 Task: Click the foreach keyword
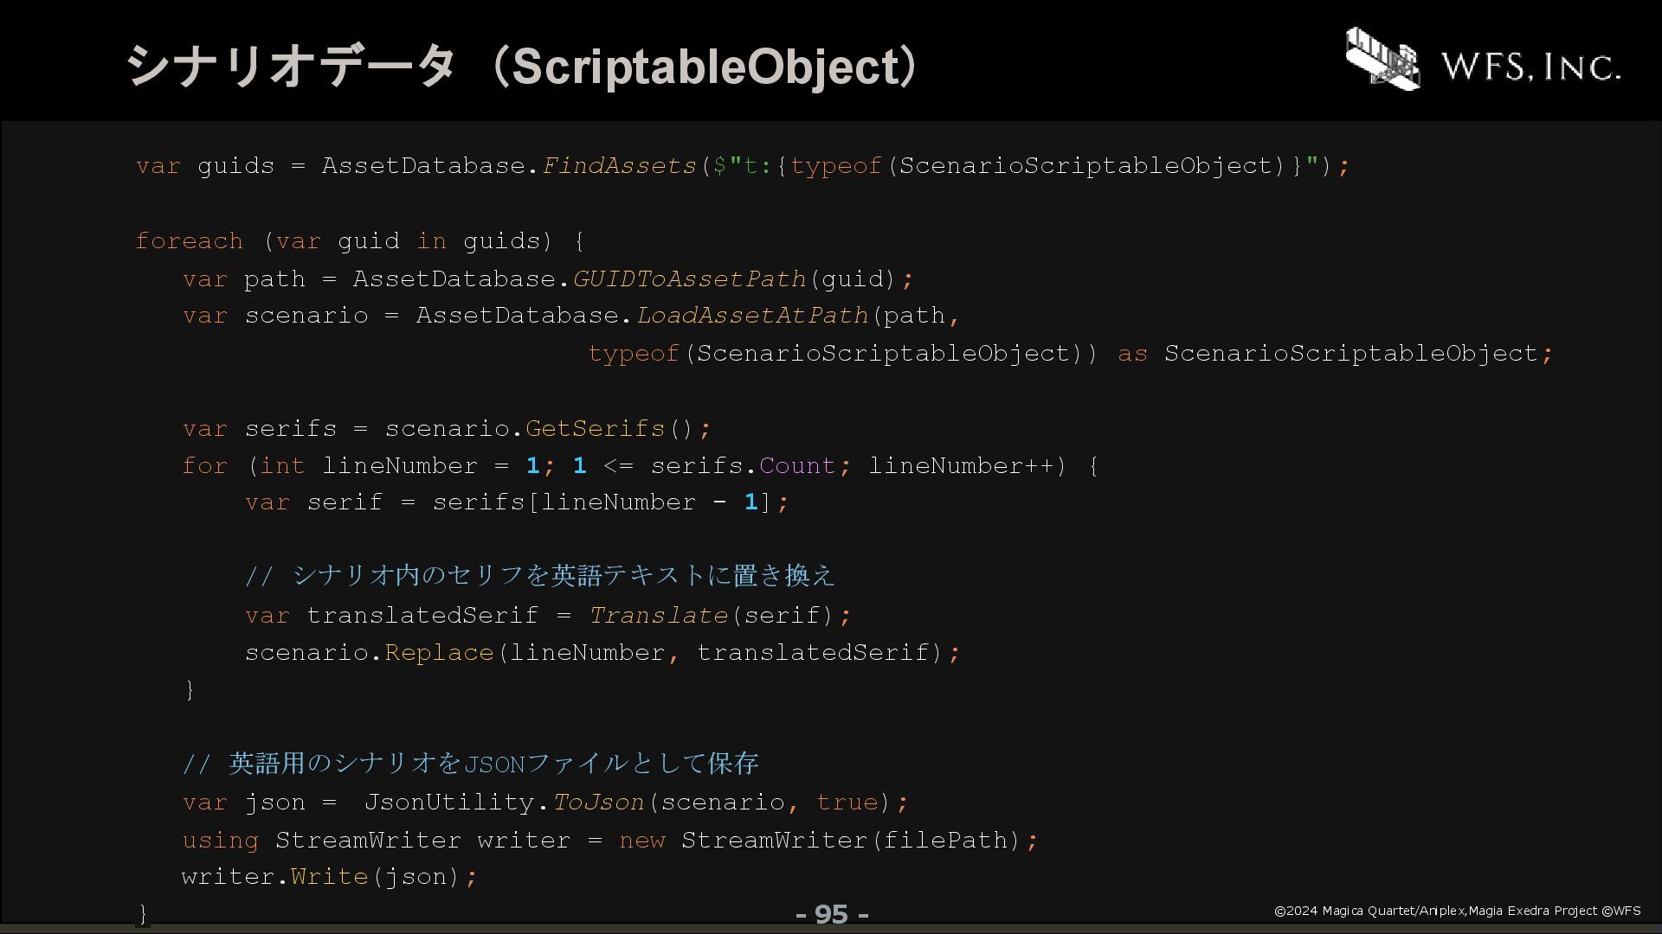189,240
